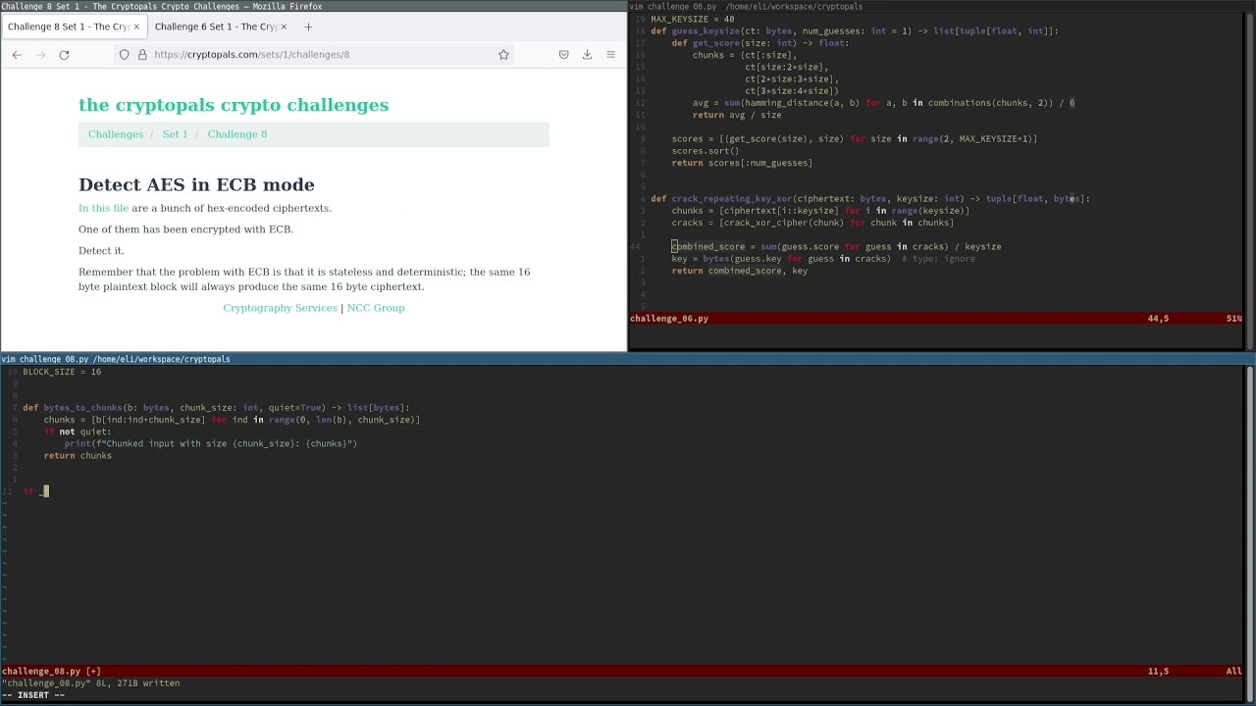Click 'return combined_score, key' line
Viewport: 1256px width, 706px height.
click(740, 271)
